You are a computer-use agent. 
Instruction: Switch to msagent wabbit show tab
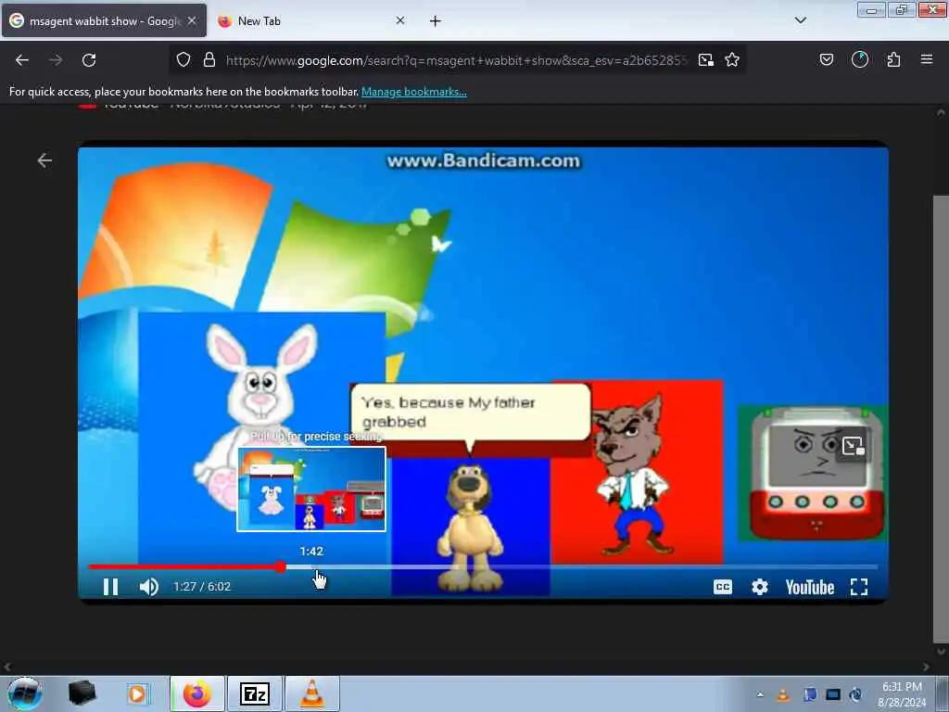(104, 20)
